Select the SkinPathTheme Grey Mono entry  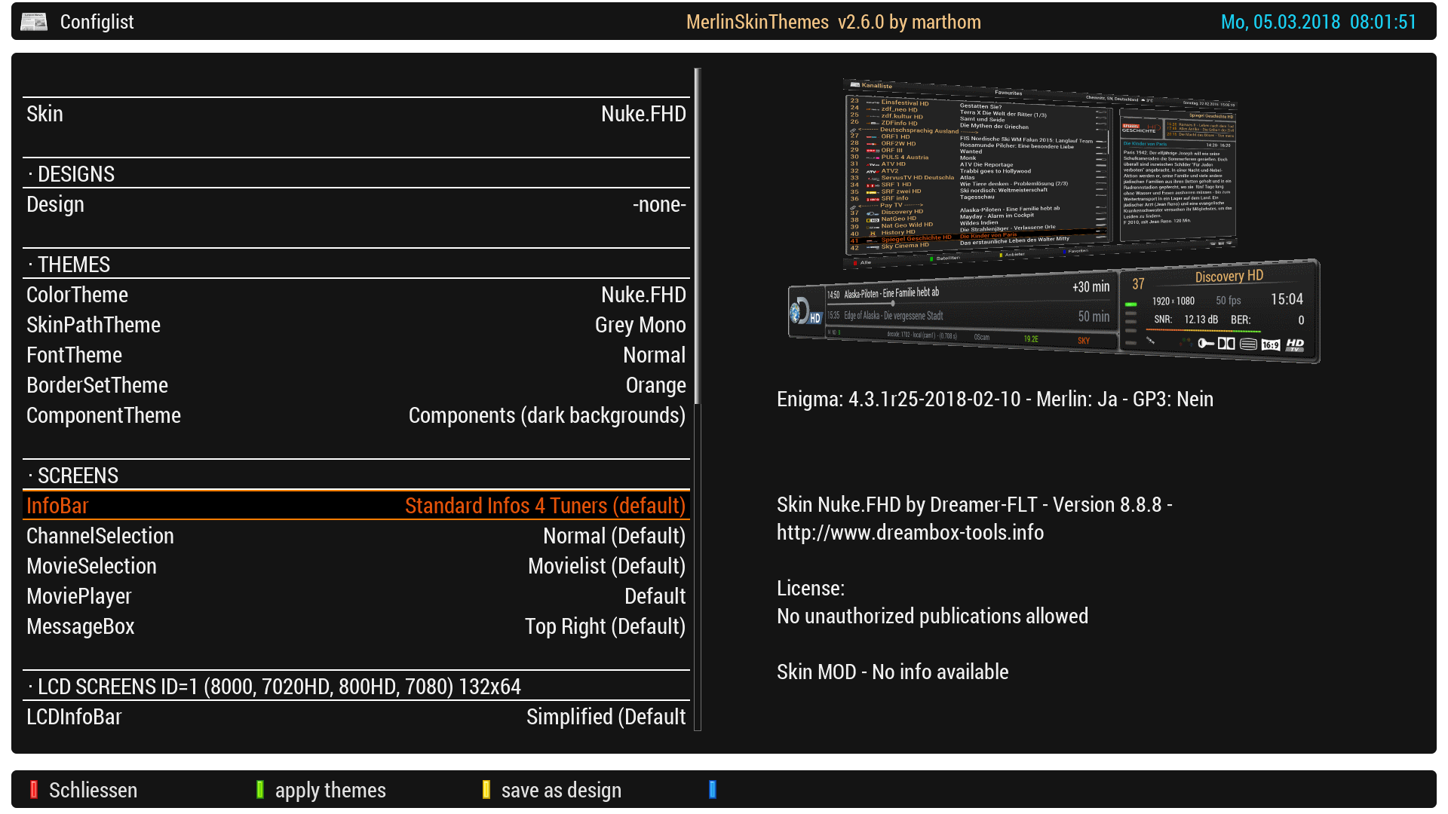click(x=356, y=325)
